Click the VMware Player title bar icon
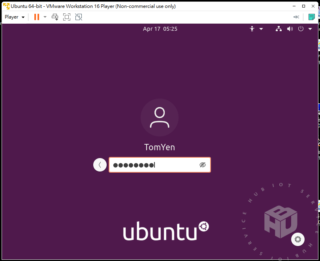Viewport: 320px width, 261px height. 6,6
